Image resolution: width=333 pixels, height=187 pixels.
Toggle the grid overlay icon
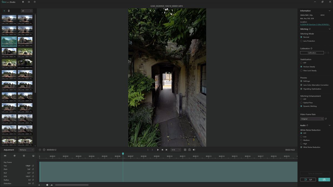tap(185, 150)
